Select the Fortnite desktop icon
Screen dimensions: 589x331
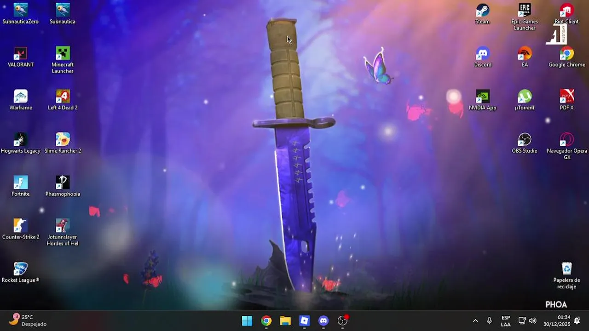(20, 186)
